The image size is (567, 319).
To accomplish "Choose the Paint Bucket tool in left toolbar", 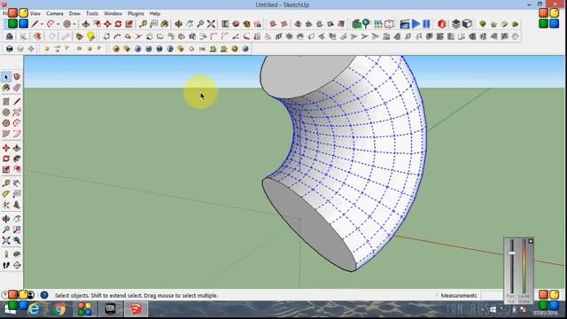I will click(x=6, y=88).
